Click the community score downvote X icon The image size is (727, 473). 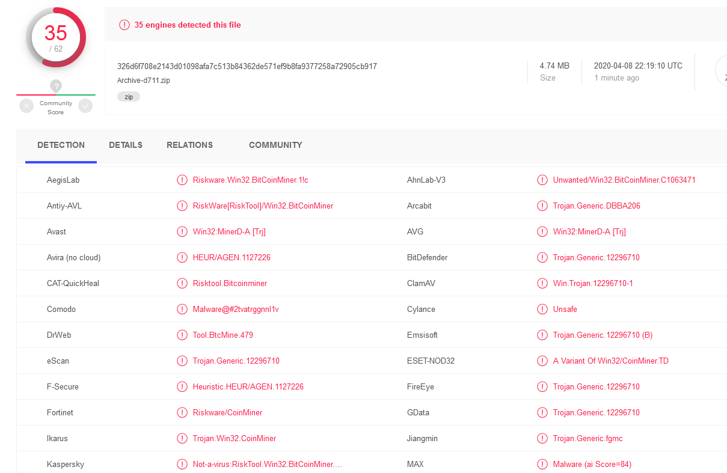(x=26, y=106)
